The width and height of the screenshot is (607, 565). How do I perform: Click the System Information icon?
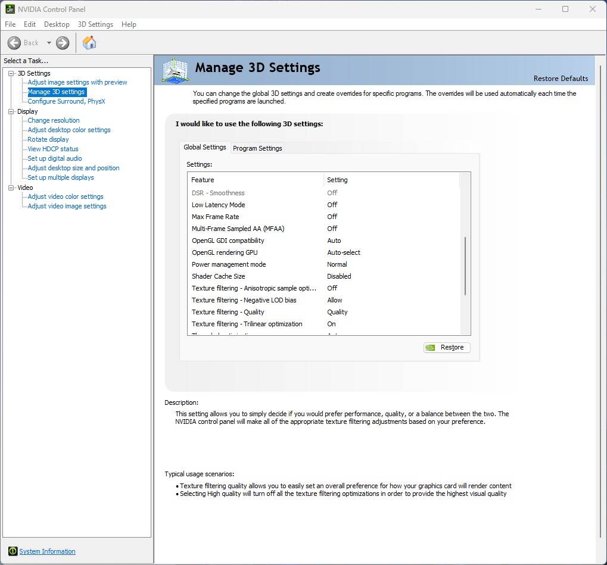click(13, 551)
